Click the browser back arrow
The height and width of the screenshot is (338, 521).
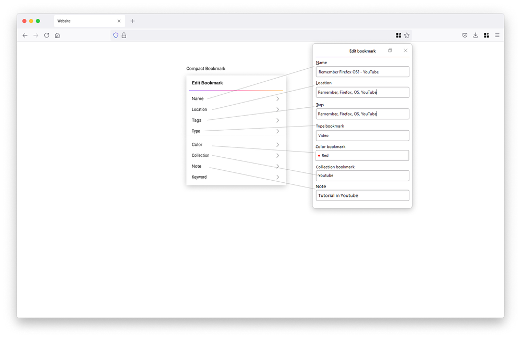(x=25, y=35)
